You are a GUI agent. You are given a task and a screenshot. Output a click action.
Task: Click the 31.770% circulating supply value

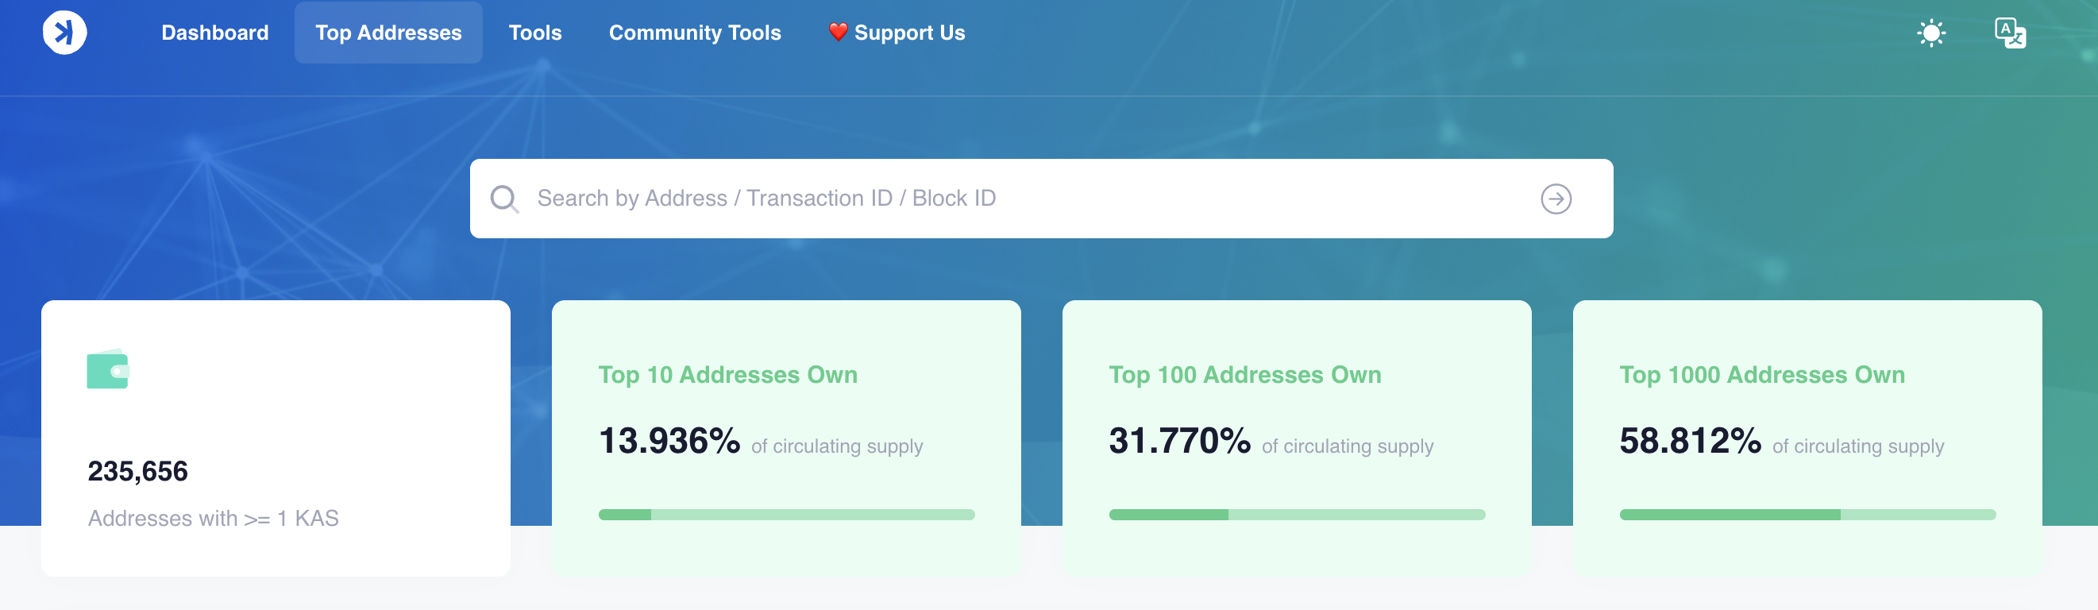click(x=1178, y=441)
